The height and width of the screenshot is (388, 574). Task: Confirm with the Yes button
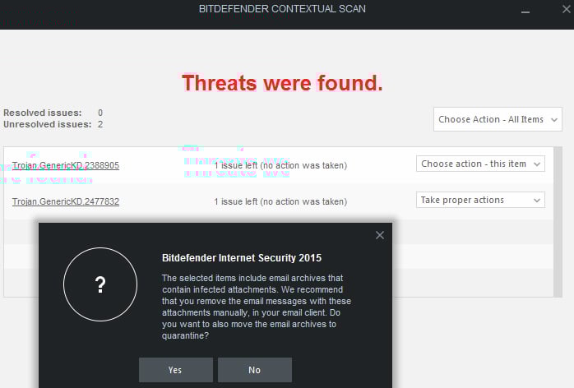point(176,370)
